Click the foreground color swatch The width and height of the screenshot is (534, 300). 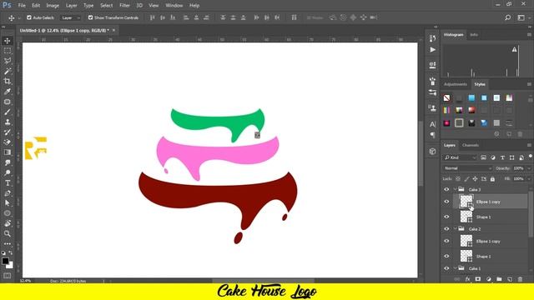[5, 261]
